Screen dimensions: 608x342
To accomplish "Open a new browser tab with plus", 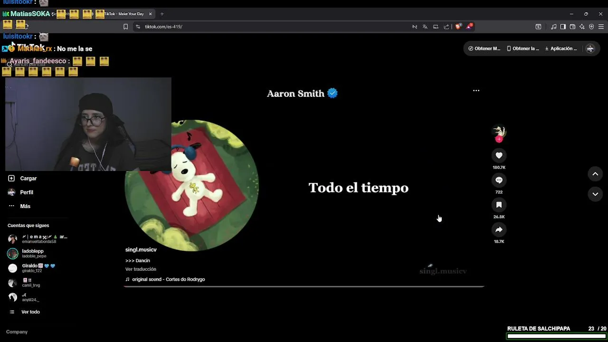I will click(161, 14).
